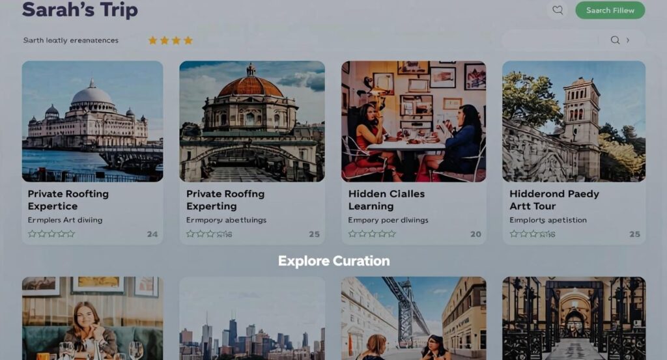
Task: Click the 'Hidden Cialles Learning' card title
Action: [x=386, y=200]
